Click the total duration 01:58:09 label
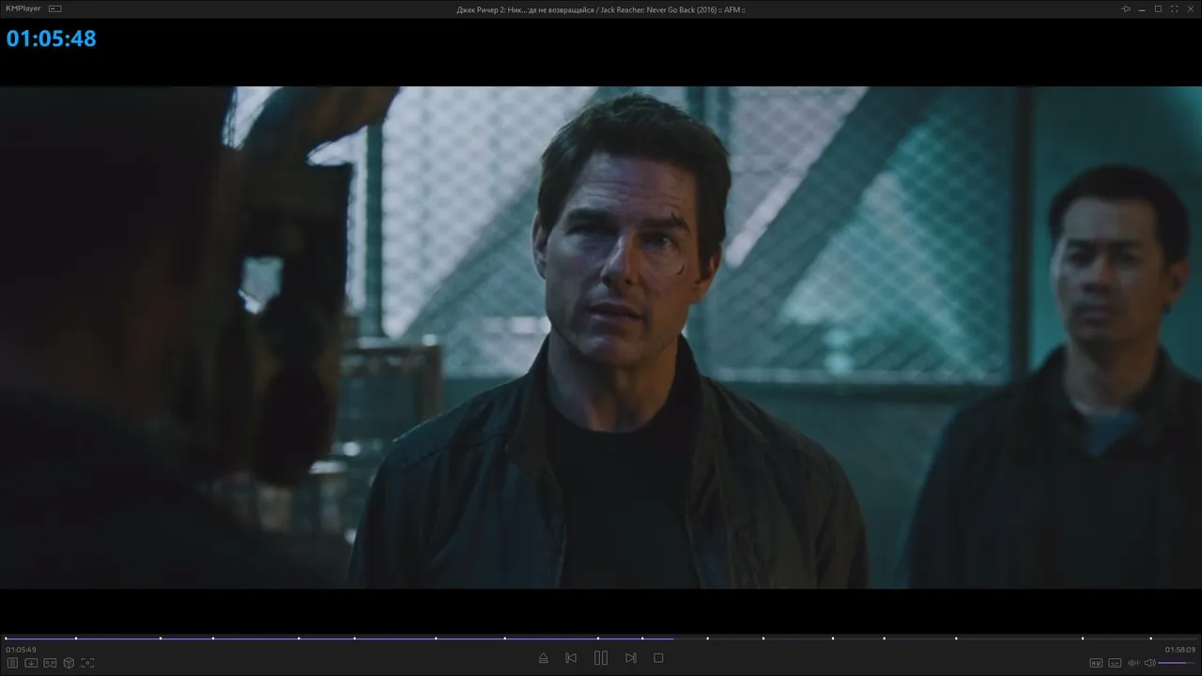 pos(1180,650)
